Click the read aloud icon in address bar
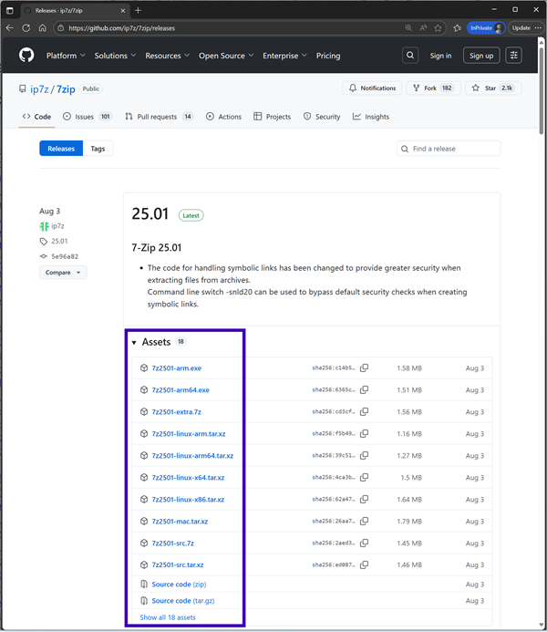 [423, 27]
